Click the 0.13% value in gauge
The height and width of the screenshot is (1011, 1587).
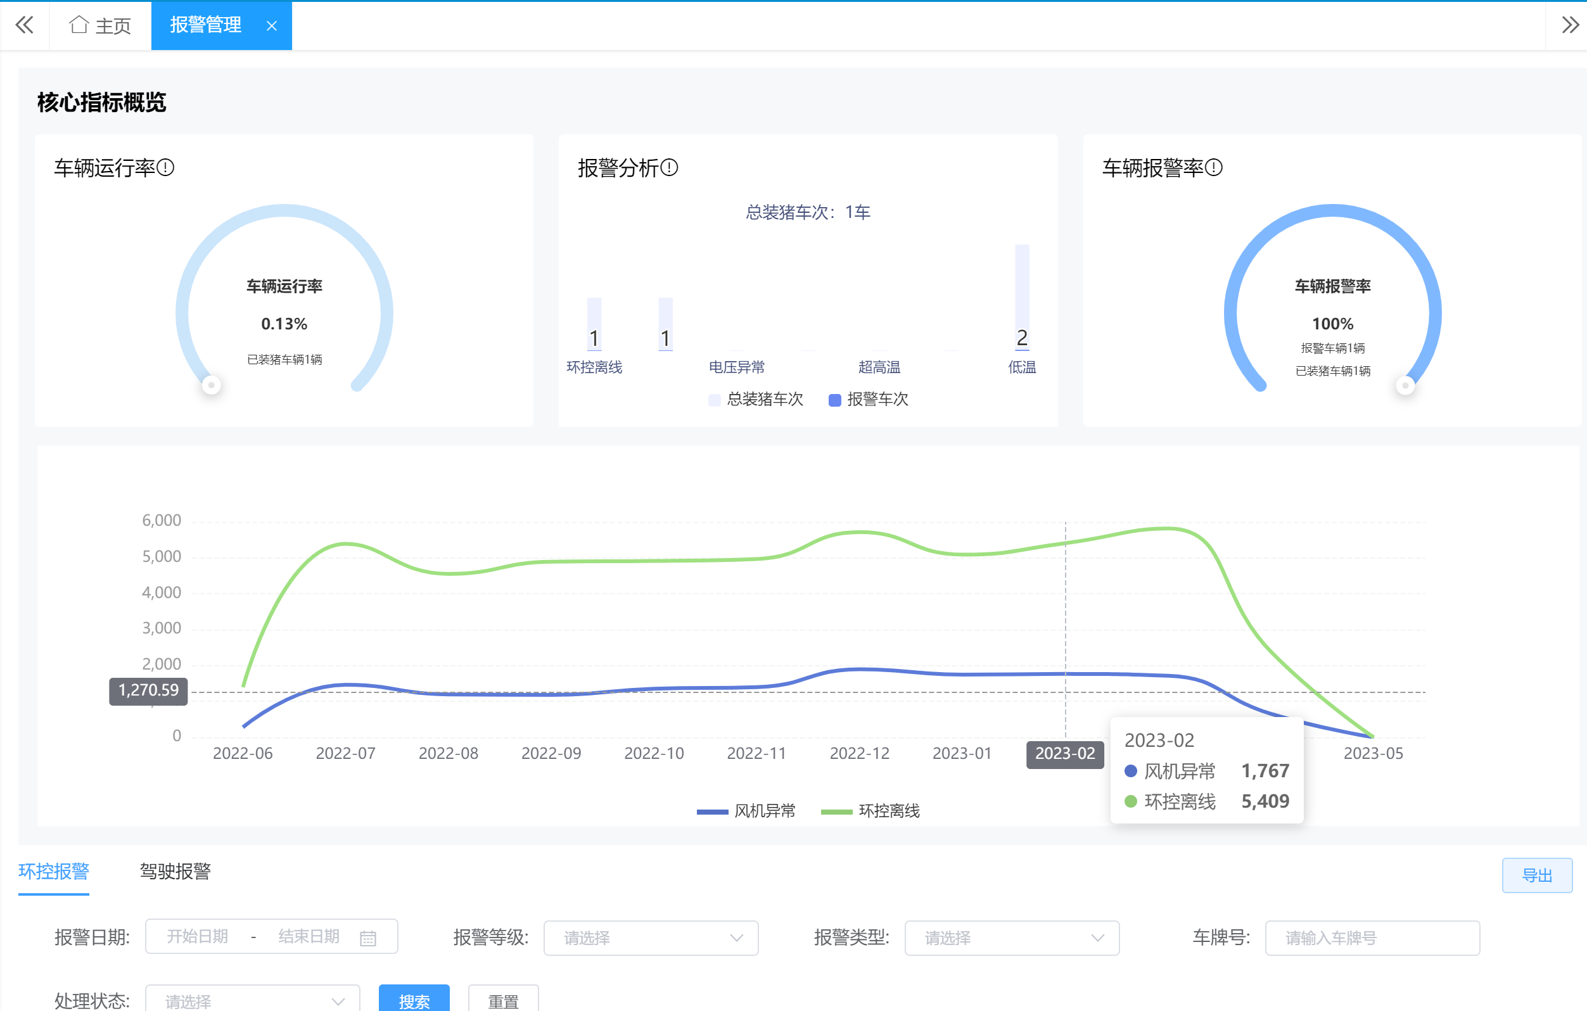tap(284, 324)
